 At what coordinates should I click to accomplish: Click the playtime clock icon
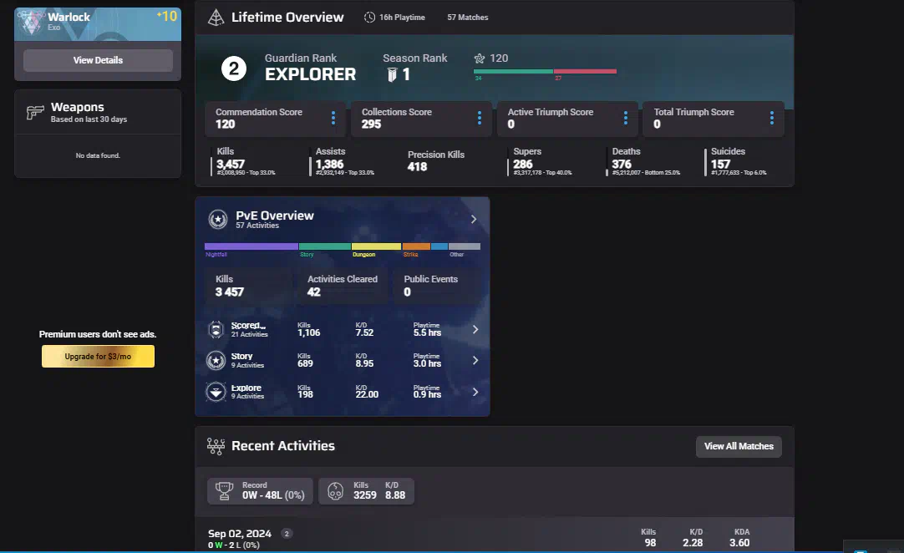pyautogui.click(x=369, y=18)
